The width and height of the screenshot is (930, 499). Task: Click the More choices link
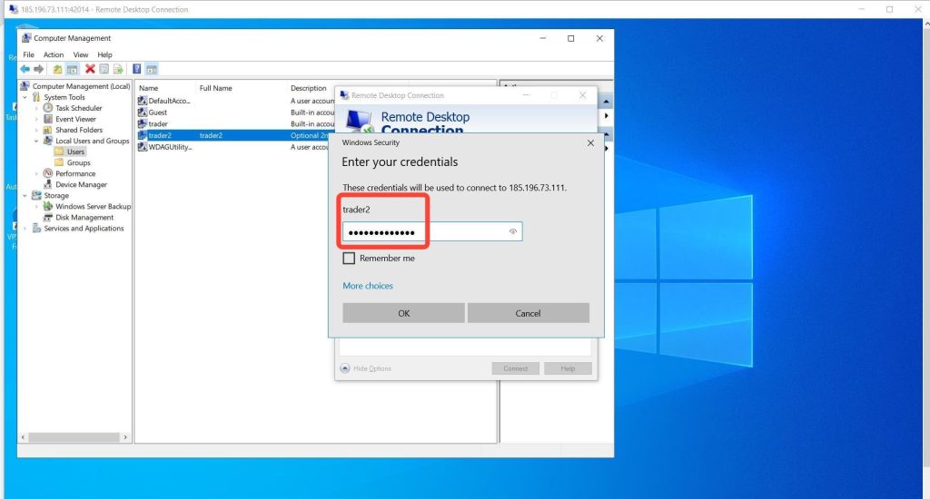368,286
